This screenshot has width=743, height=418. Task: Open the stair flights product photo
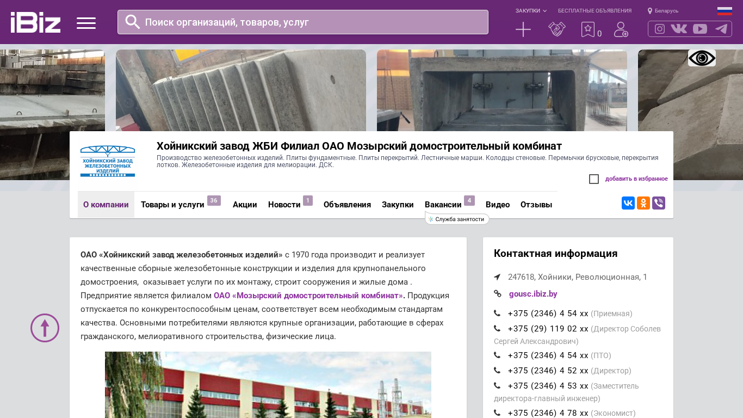[x=241, y=90]
